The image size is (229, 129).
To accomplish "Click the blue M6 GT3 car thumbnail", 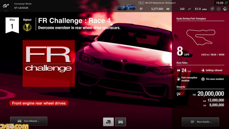I will (127, 7).
